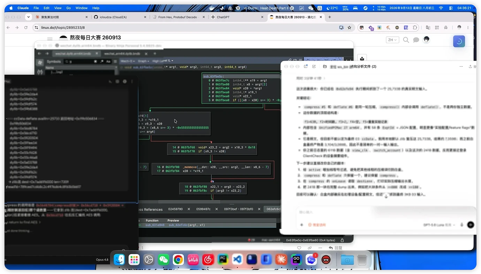Like the post with the heart icon
The height and width of the screenshot is (274, 481).
click(299, 248)
